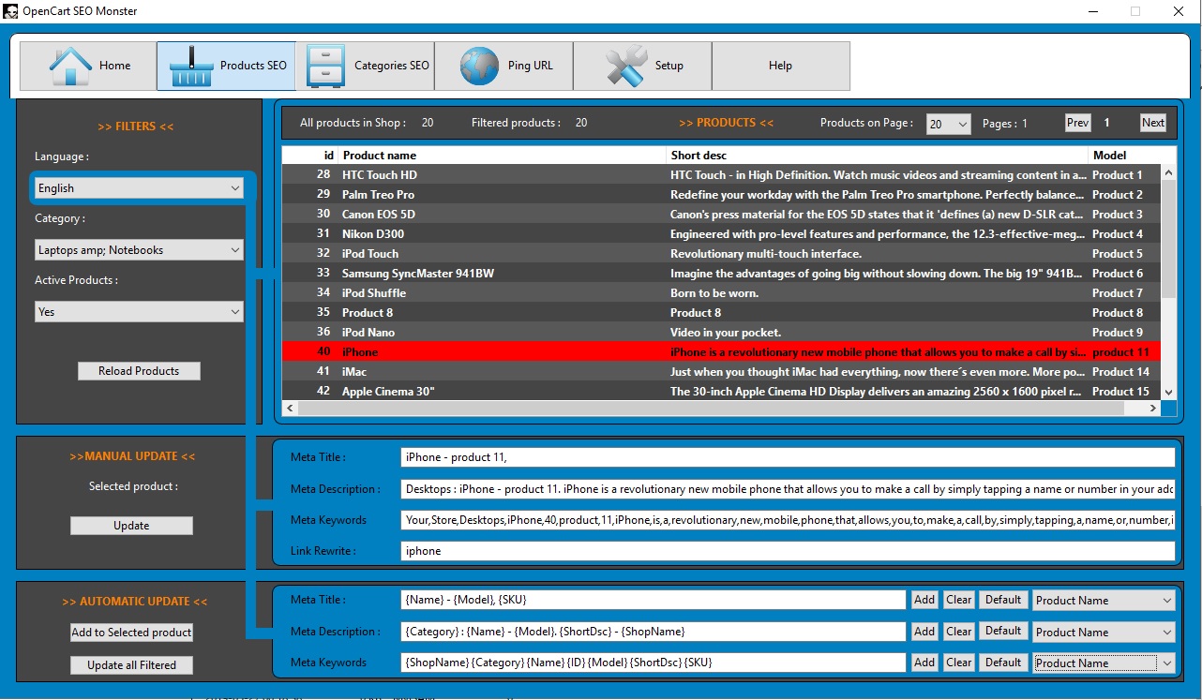Click Clear button in Meta Title template row
The height and width of the screenshot is (700, 1202).
(x=959, y=600)
